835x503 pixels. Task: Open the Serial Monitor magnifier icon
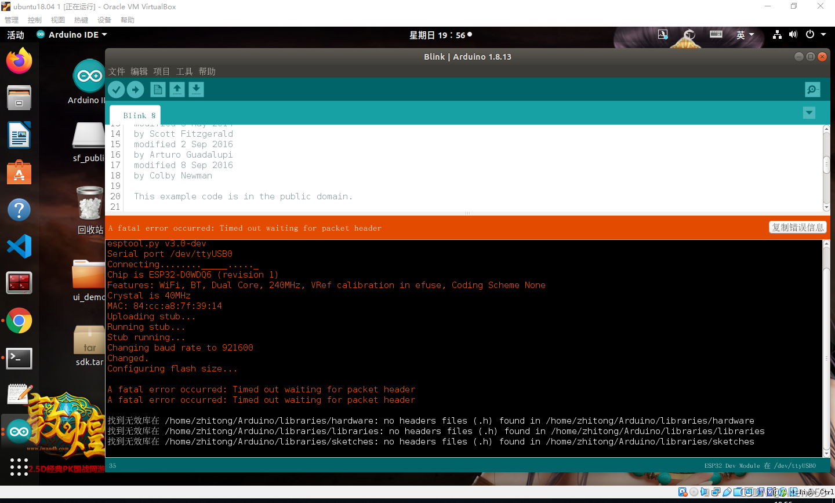(x=812, y=89)
